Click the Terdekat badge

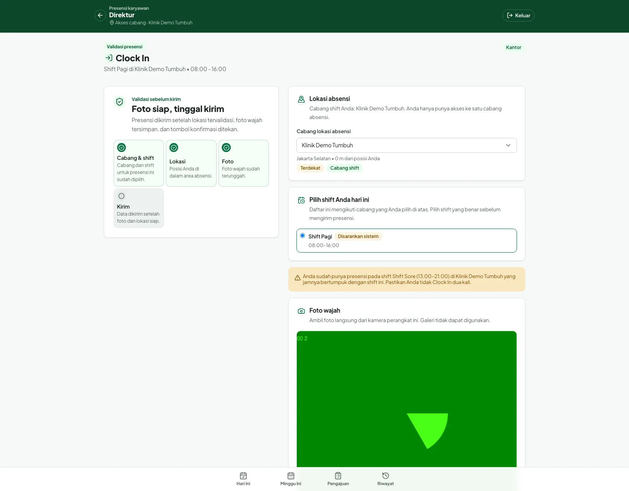(310, 168)
